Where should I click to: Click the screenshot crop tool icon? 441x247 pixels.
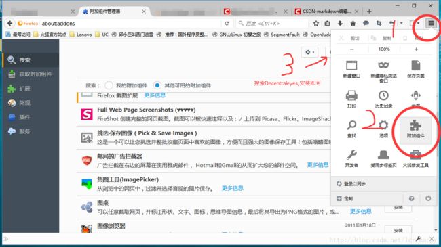click(x=379, y=23)
